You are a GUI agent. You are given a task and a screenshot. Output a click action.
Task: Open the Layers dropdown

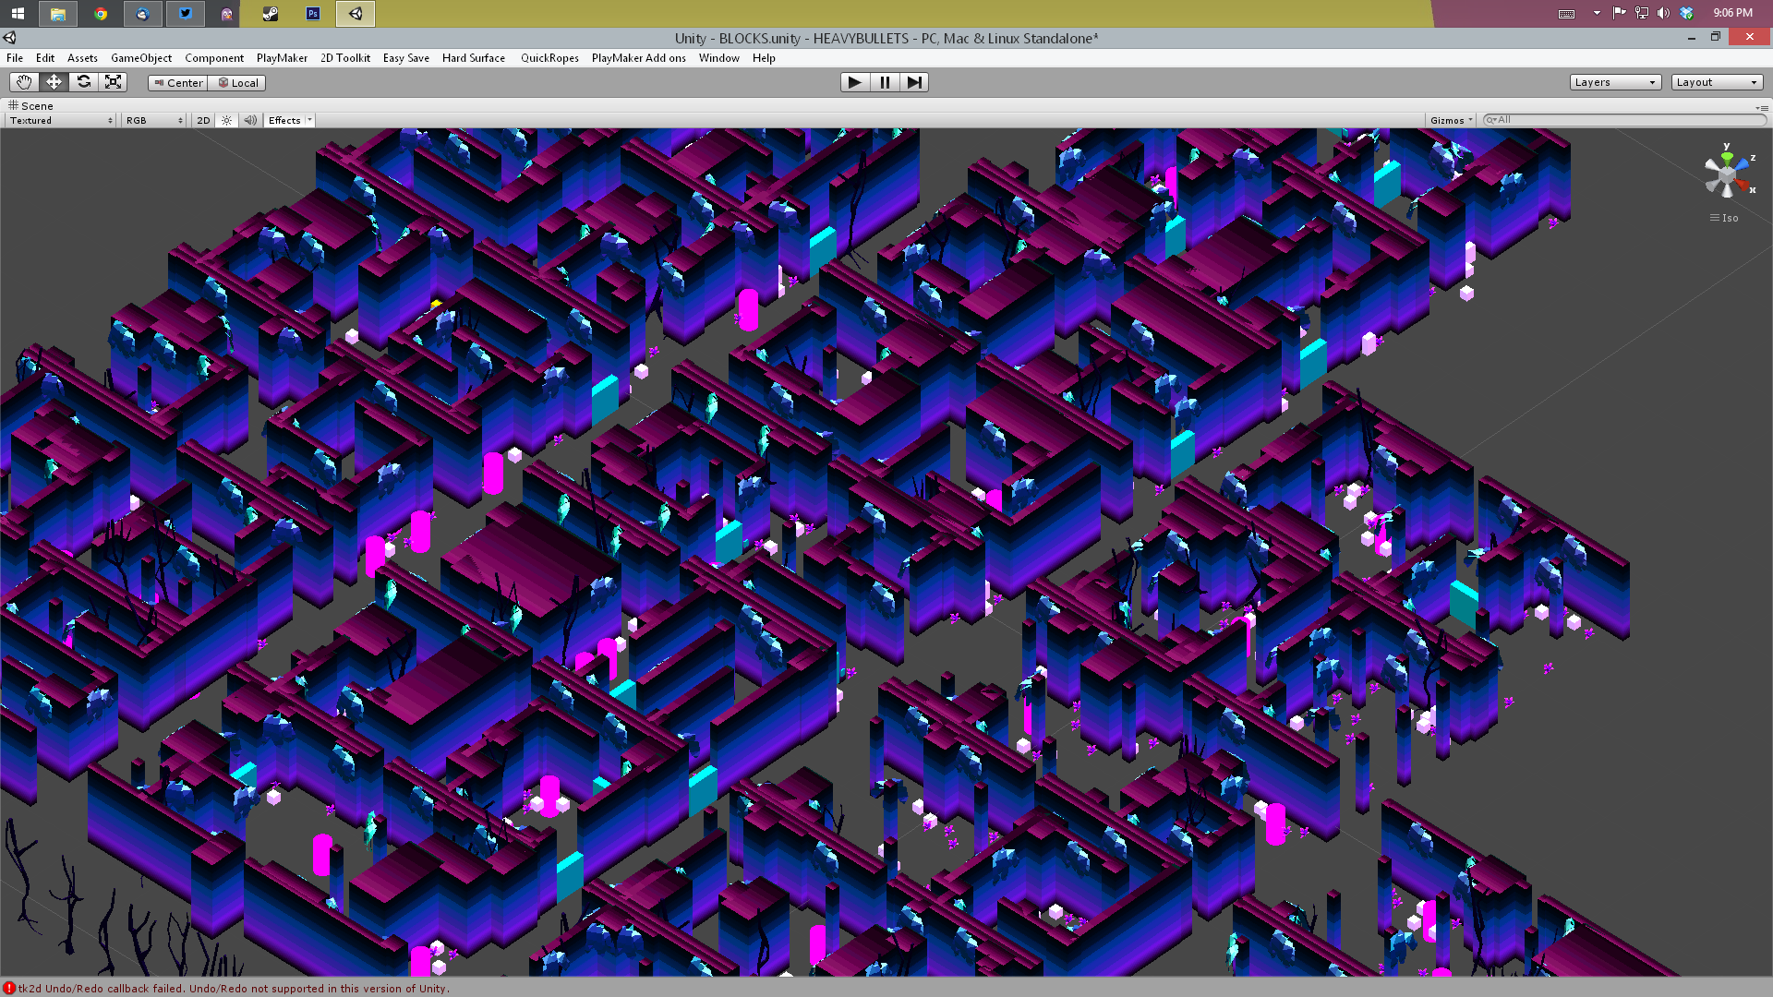point(1615,82)
